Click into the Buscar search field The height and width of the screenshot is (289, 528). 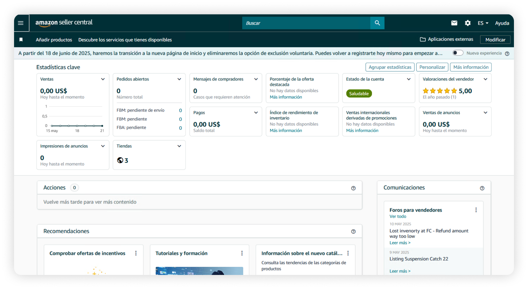coord(306,23)
